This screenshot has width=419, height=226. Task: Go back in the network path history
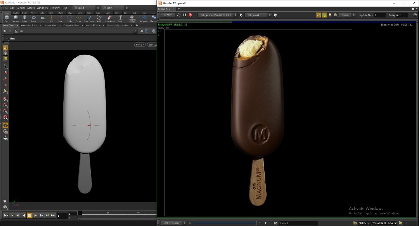tap(5, 31)
